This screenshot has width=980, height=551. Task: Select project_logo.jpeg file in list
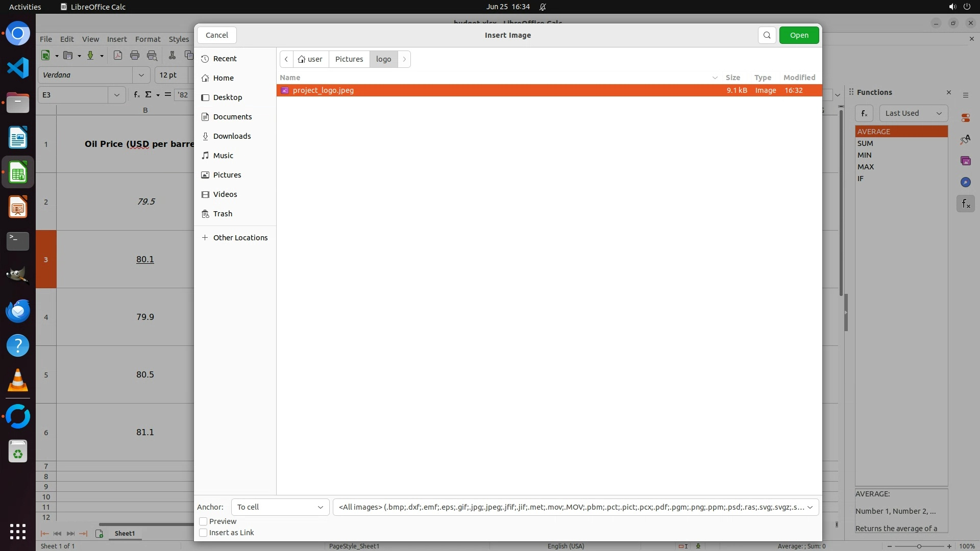(x=323, y=90)
